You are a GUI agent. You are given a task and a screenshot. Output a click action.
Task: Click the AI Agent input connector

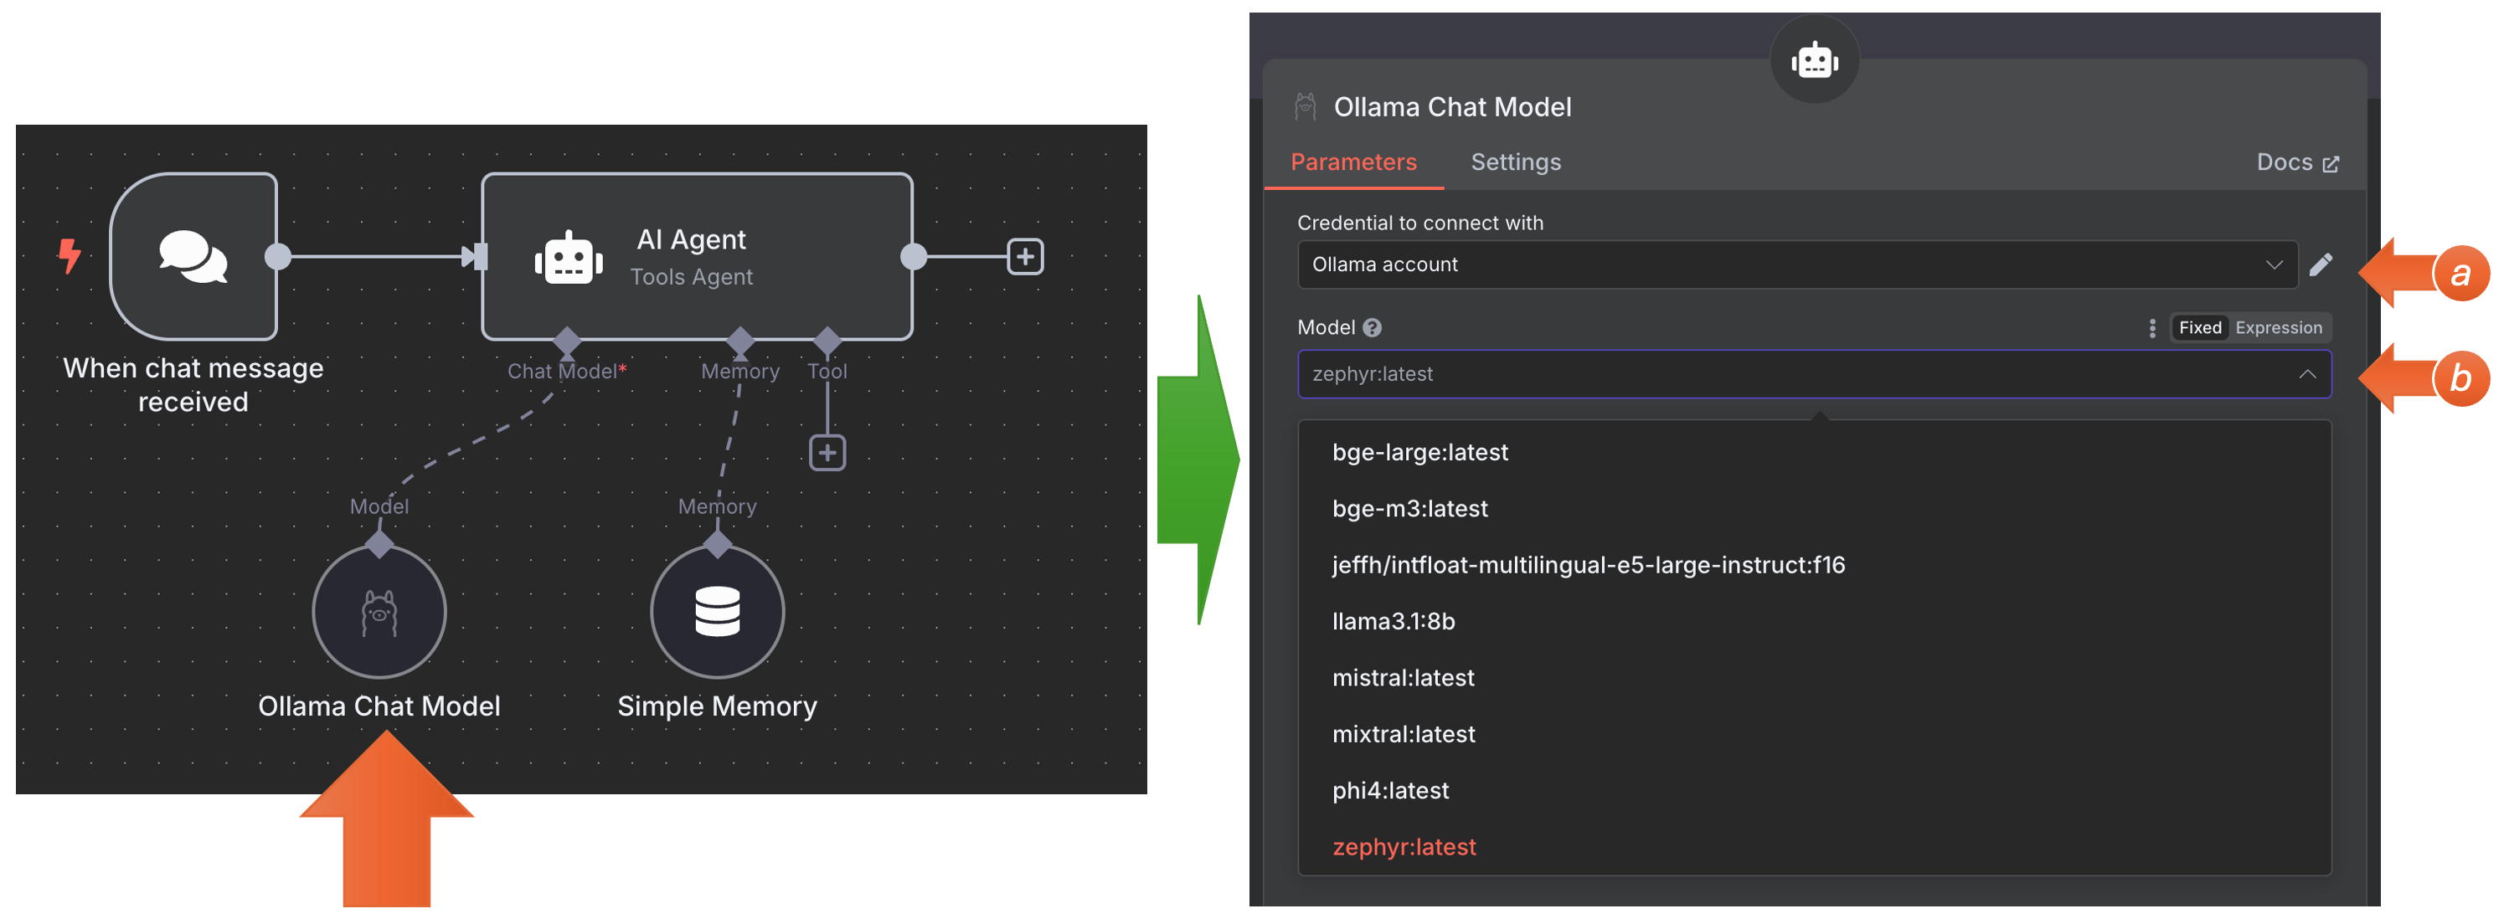(x=476, y=257)
